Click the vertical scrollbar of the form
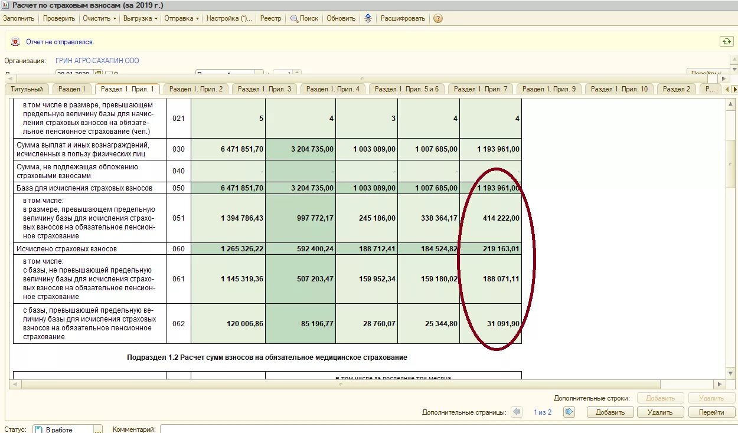 [730, 238]
